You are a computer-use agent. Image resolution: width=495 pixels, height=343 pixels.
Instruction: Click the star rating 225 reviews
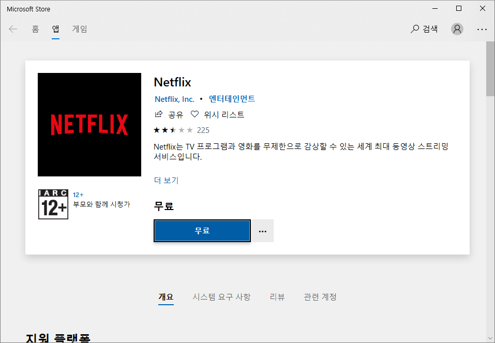(x=181, y=130)
